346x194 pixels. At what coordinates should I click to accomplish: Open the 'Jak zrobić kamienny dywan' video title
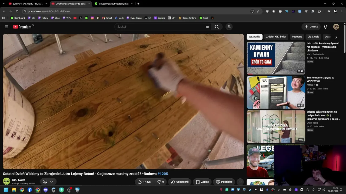(323, 47)
